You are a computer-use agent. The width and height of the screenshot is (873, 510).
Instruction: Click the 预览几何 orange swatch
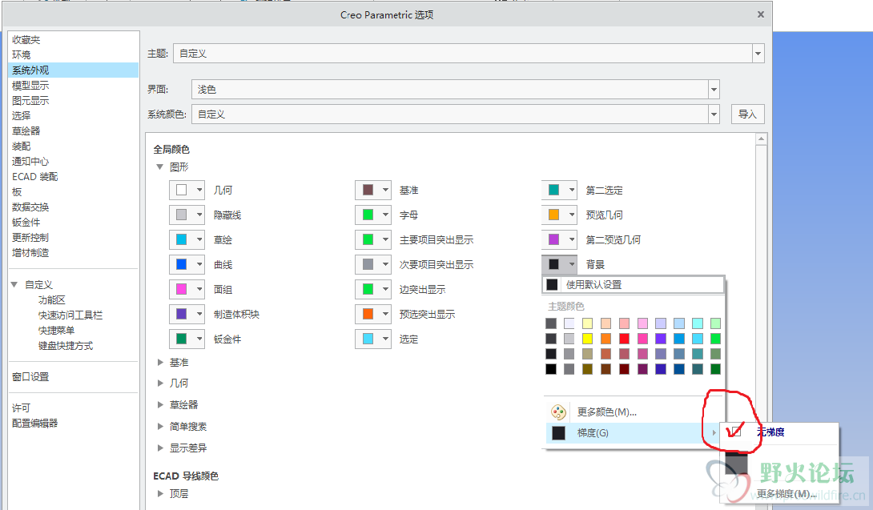click(x=554, y=215)
